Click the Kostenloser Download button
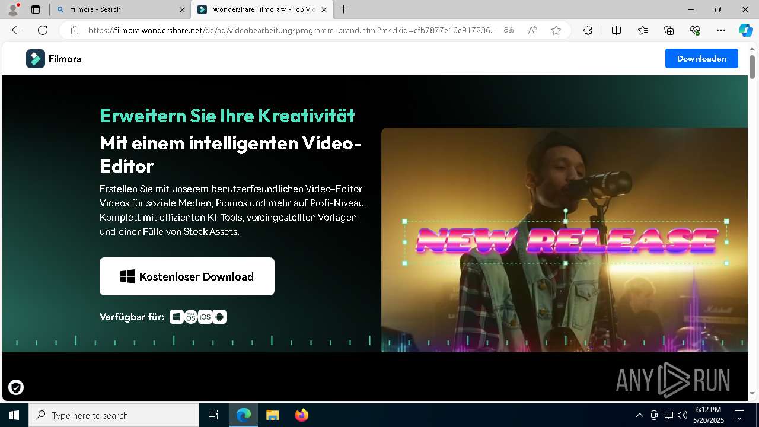Screen dimensions: 759x427 point(187,276)
